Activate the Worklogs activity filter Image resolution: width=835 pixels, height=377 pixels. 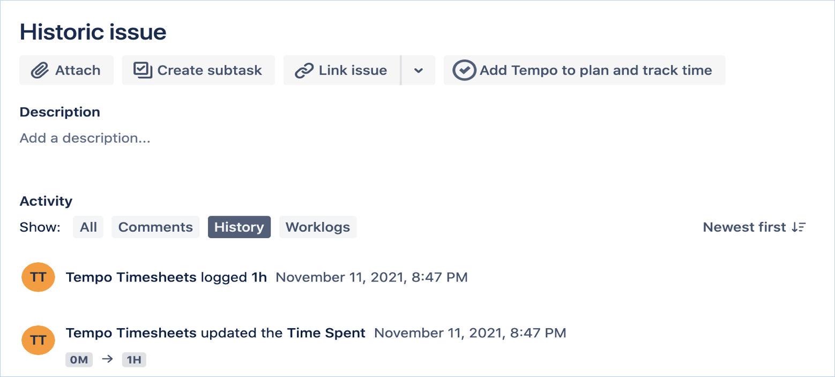[317, 227]
